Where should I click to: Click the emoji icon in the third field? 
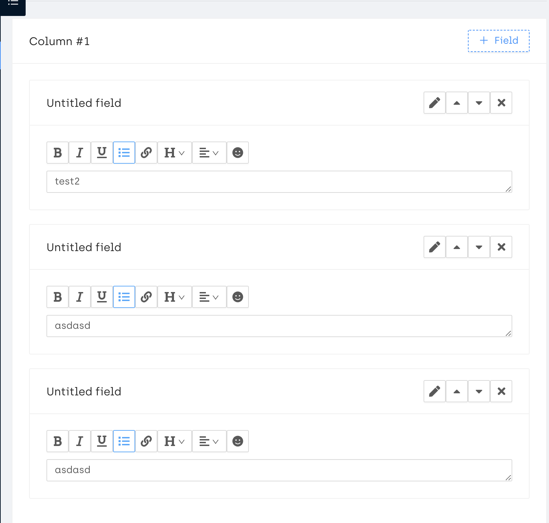pos(238,441)
